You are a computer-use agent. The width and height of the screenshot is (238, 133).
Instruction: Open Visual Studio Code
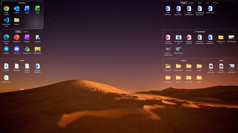[6, 20]
